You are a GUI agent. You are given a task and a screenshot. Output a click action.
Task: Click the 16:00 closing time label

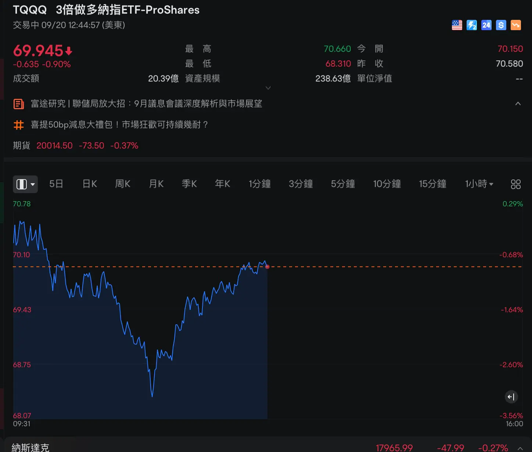(x=514, y=424)
